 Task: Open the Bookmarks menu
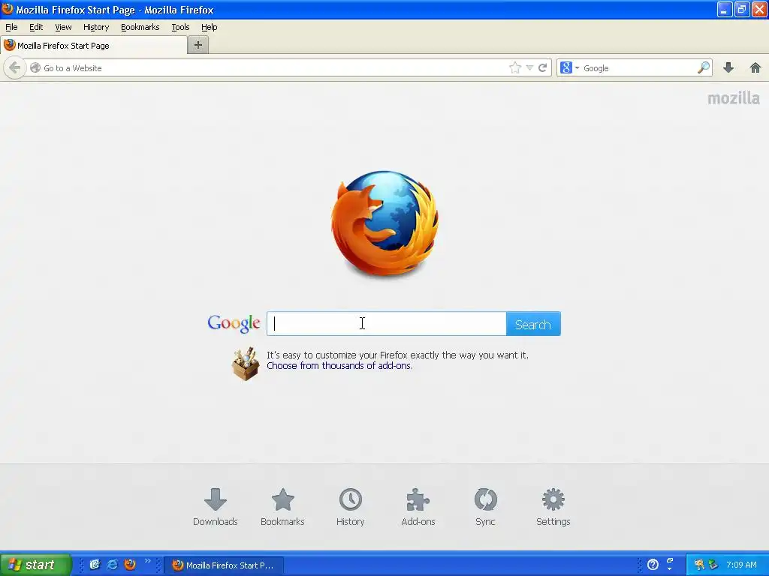coord(140,27)
